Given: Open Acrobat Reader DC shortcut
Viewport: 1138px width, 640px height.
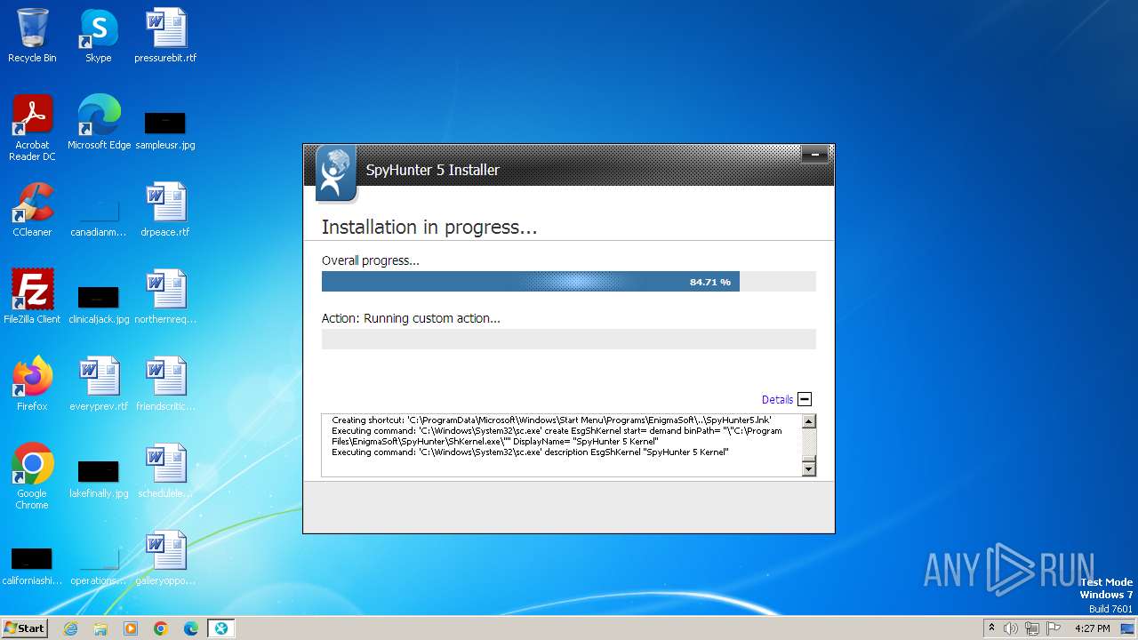Looking at the screenshot, I should [x=32, y=127].
